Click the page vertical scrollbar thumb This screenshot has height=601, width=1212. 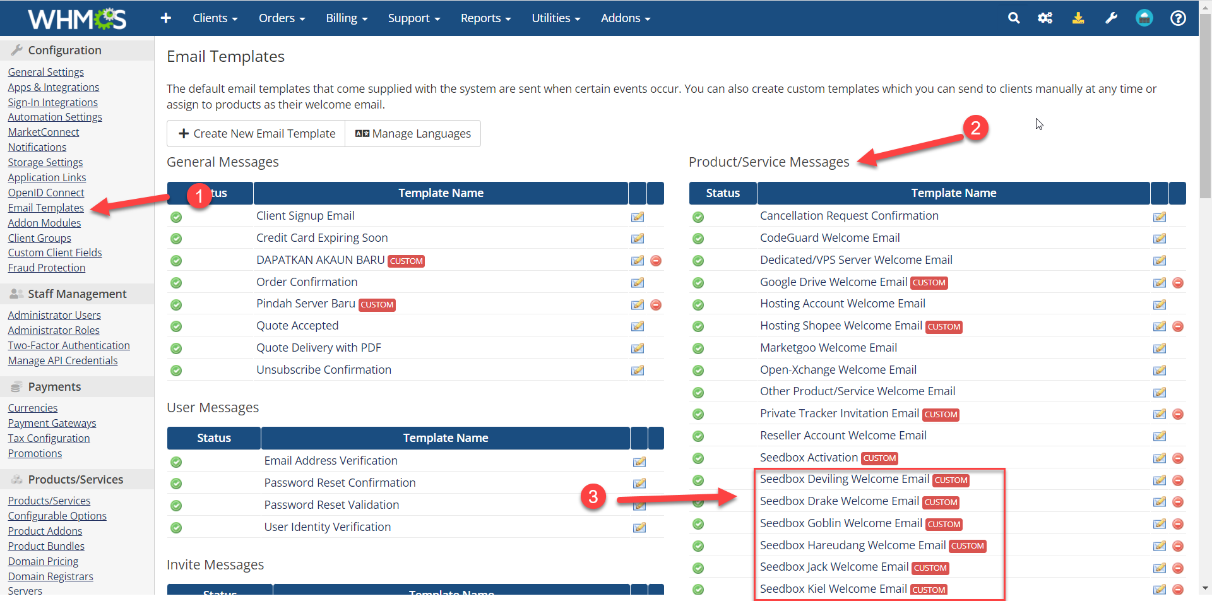click(x=1205, y=107)
